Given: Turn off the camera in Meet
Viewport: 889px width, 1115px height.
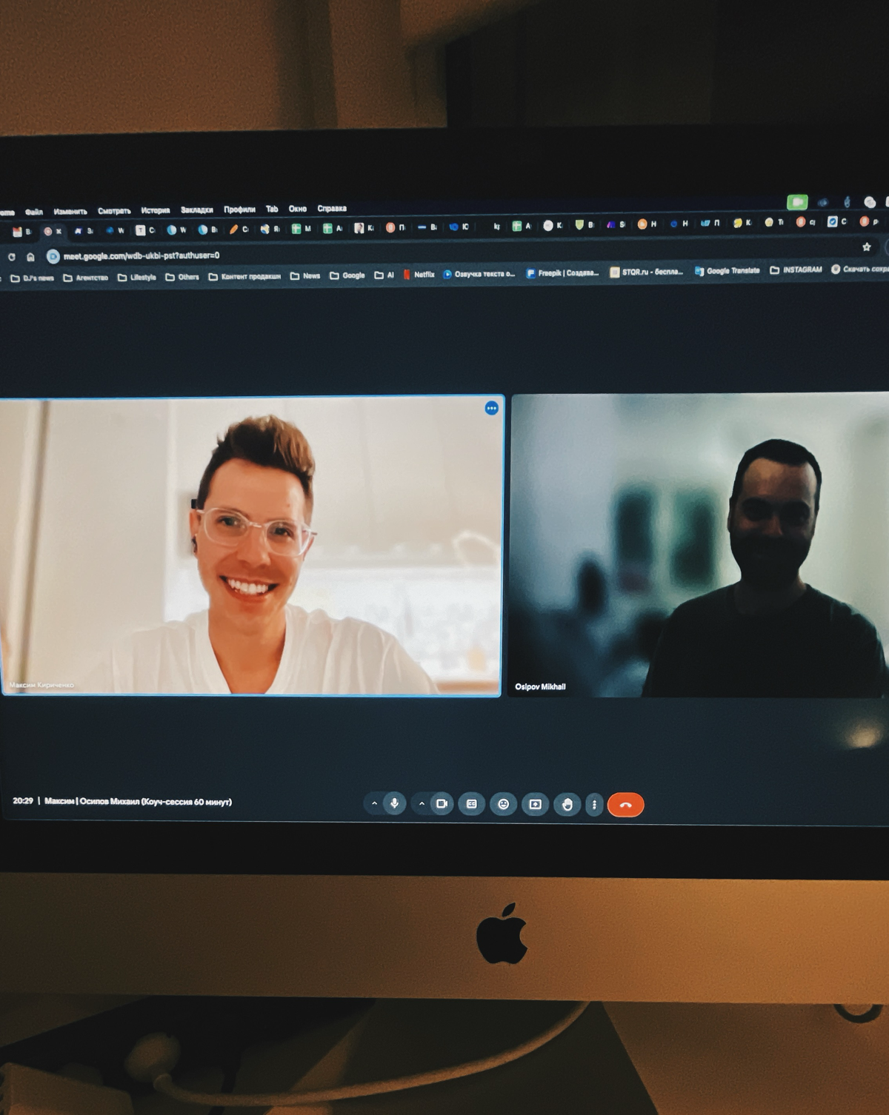Looking at the screenshot, I should (442, 803).
